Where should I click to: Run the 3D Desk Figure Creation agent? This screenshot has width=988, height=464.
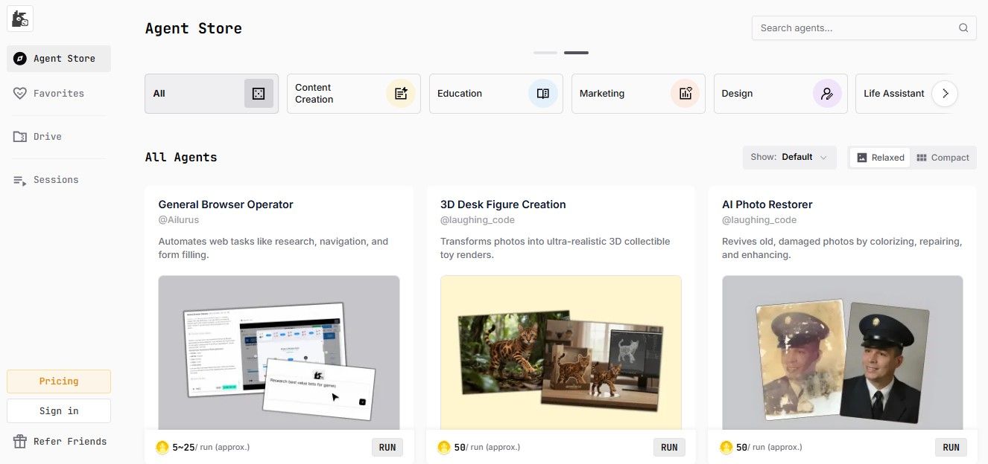tap(669, 448)
